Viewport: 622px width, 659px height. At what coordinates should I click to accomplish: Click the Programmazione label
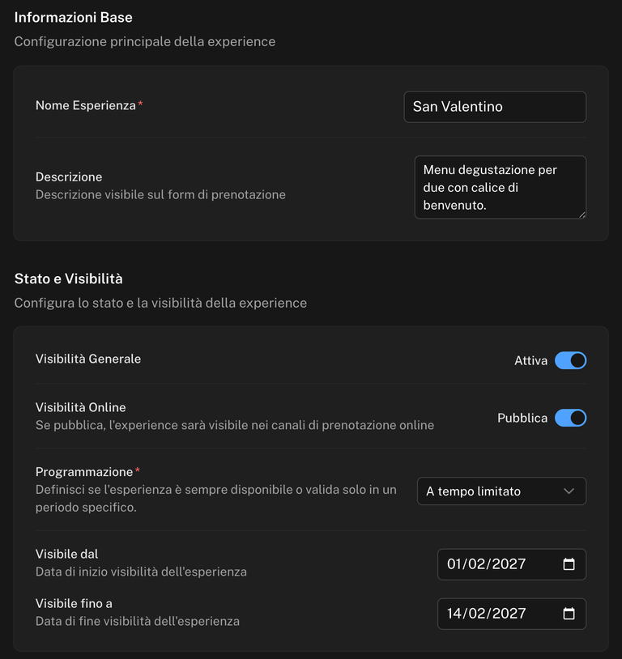tap(84, 471)
